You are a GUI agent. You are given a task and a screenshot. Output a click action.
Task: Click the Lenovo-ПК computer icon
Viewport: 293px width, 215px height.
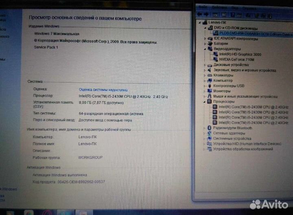pos(205,22)
